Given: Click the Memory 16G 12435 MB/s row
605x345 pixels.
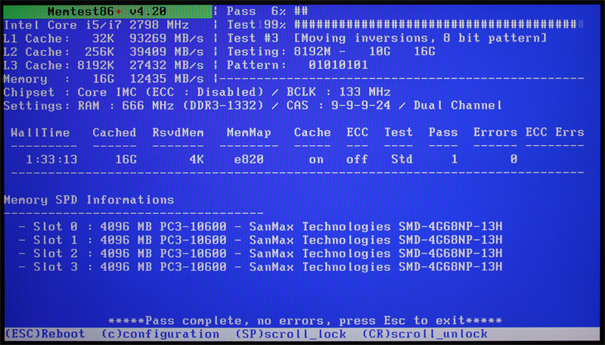Looking at the screenshot, I should pyautogui.click(x=104, y=79).
